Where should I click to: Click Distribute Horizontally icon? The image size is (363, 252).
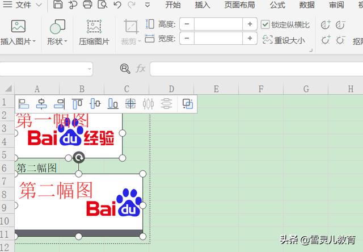pos(148,104)
